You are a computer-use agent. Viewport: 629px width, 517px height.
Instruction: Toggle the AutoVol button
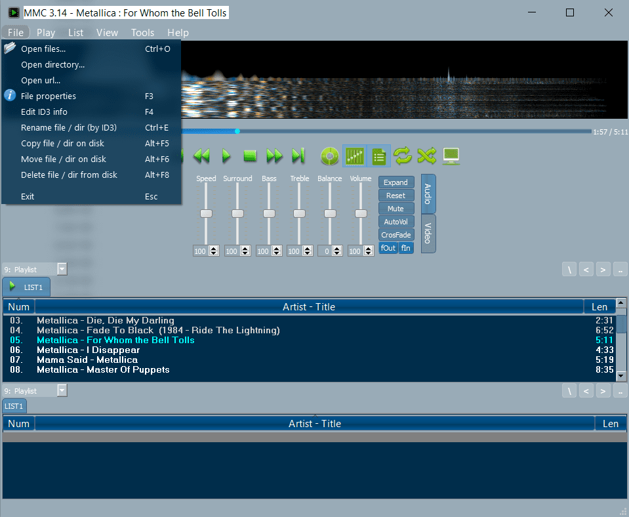[x=396, y=222]
